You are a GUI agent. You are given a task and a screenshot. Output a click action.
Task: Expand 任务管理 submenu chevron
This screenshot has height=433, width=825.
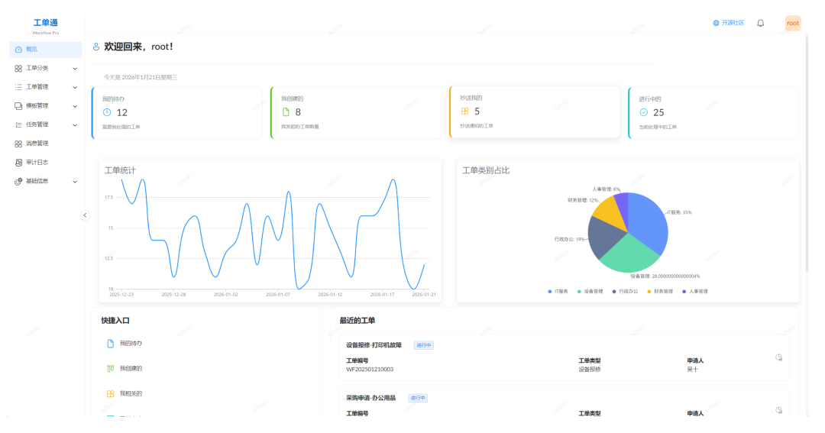(75, 125)
